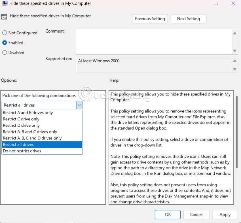Viewport: 241px width, 223px height.
Task: Click the Pick one of the following combinations label
Action: [39, 95]
